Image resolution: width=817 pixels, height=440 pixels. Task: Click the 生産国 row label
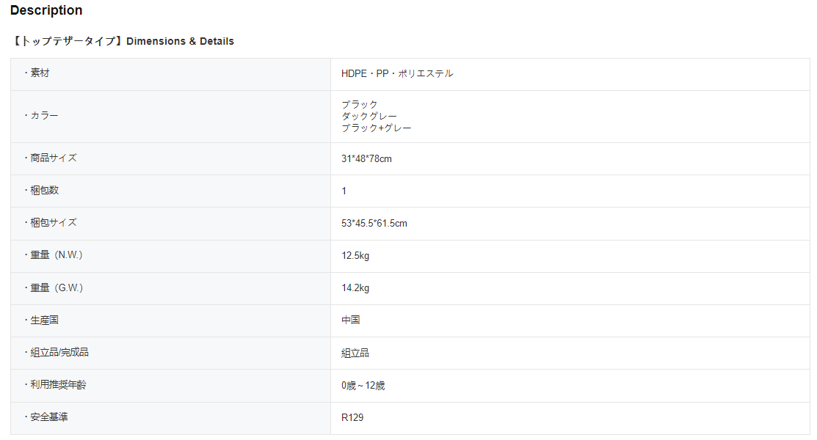[44, 320]
